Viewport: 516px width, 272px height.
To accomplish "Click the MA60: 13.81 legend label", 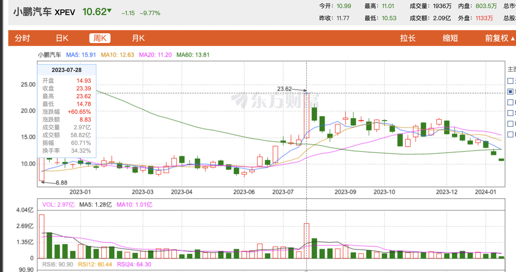I will tap(193, 55).
